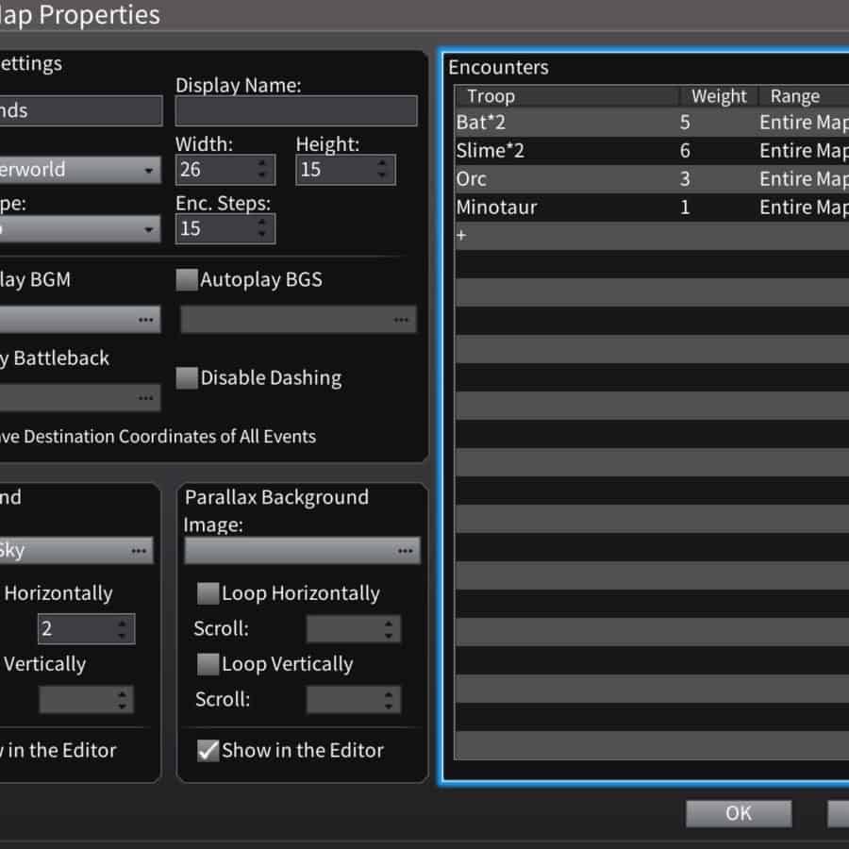Click the Display Name text field

tap(296, 111)
